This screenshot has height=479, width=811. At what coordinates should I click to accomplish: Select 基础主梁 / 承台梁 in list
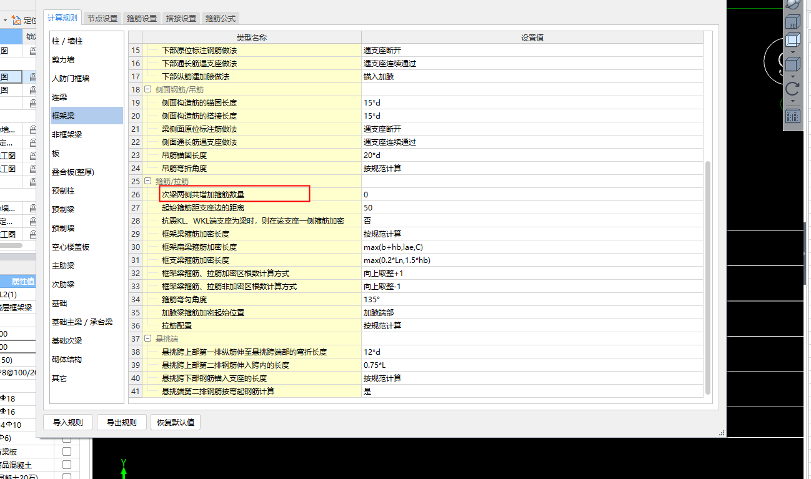[86, 322]
